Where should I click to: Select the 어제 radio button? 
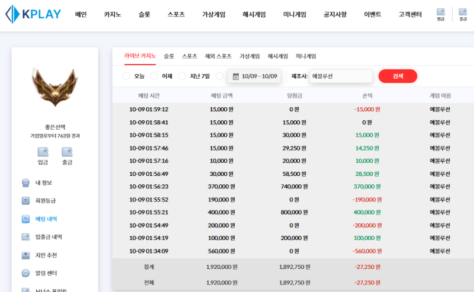pyautogui.click(x=154, y=76)
